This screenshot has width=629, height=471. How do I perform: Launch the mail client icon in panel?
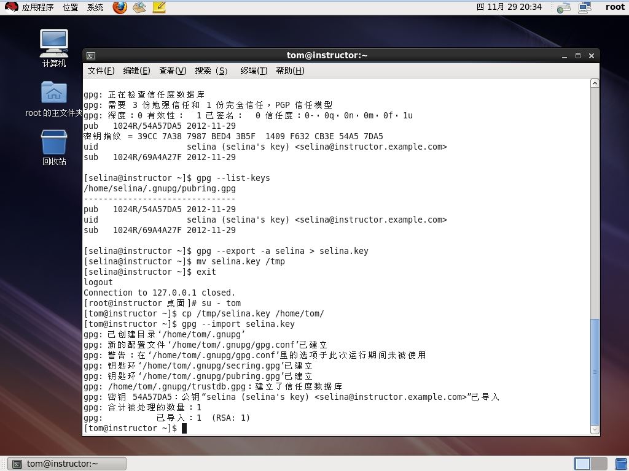pos(139,7)
